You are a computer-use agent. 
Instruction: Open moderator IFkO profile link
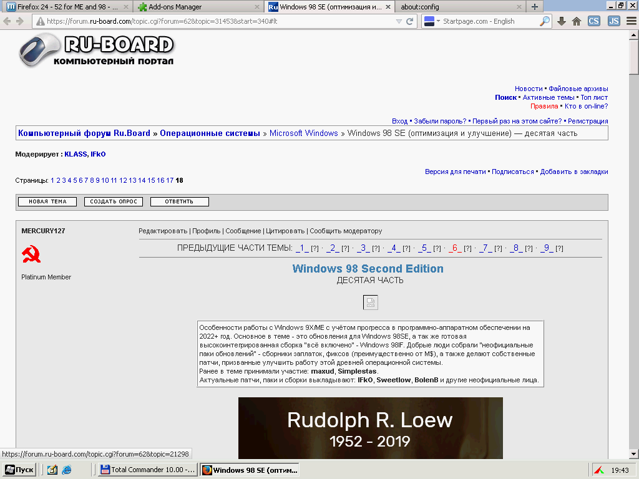tap(98, 154)
